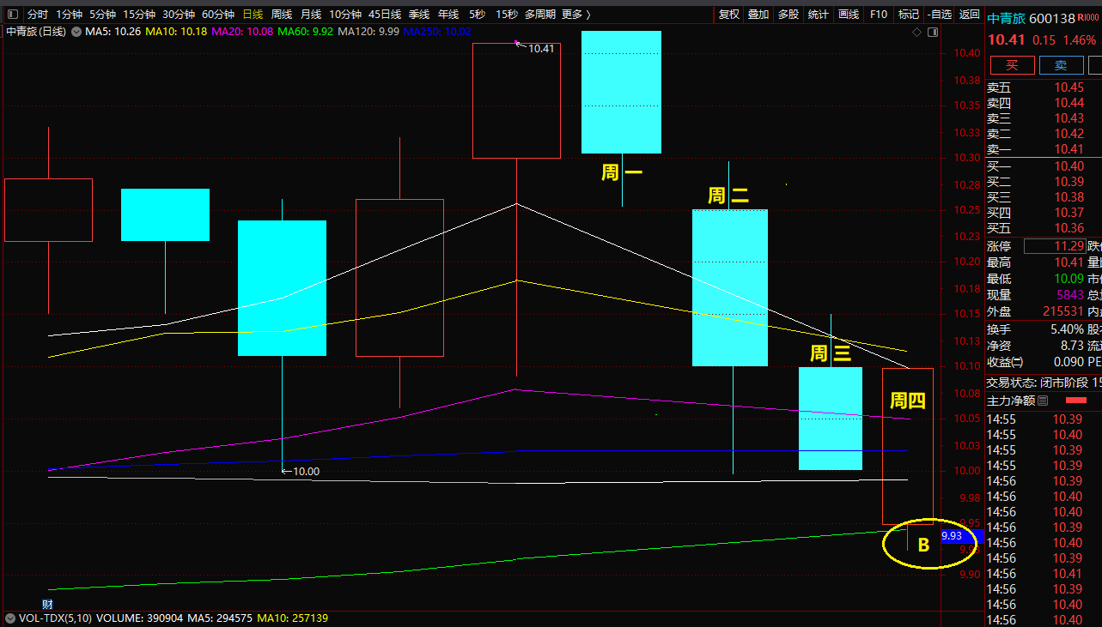Click the MA10: 10.18 indicator label

tap(176, 32)
